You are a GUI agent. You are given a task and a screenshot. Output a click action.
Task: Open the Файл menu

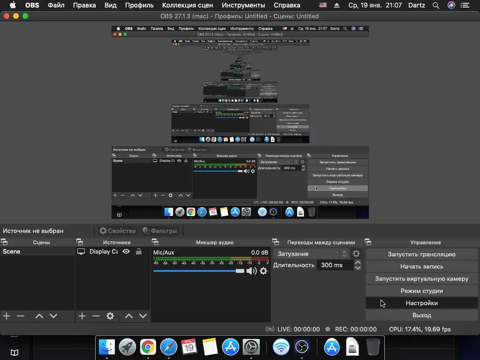pyautogui.click(x=56, y=5)
